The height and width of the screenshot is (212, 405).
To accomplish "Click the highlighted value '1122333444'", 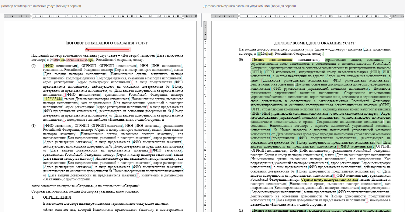I will (53, 99).
